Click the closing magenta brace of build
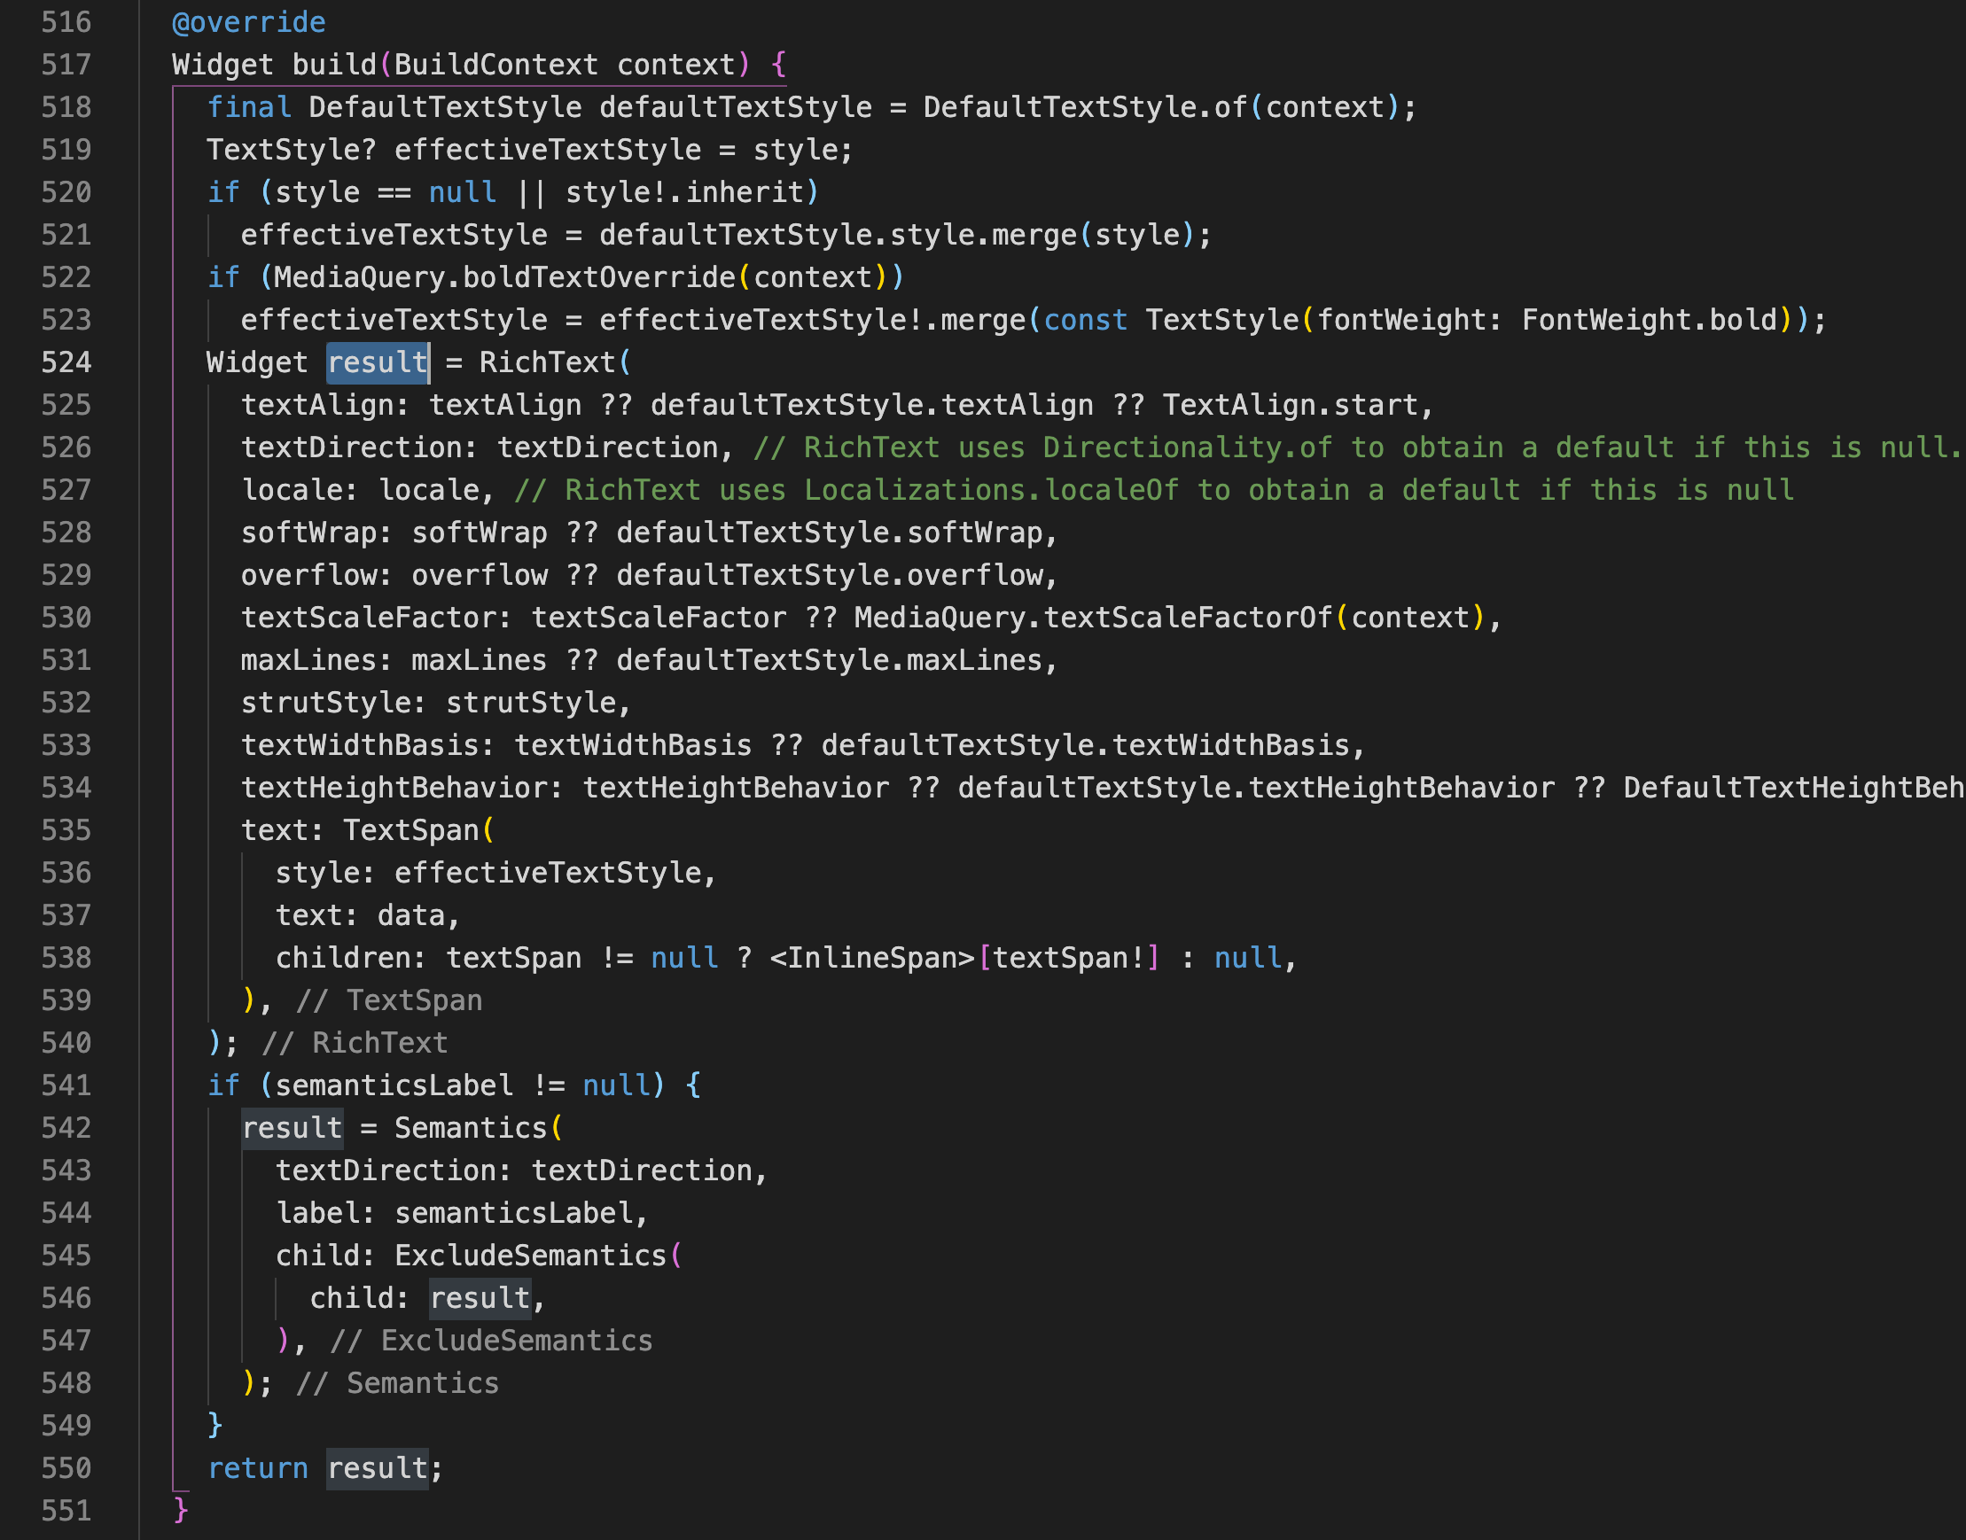Image resolution: width=1966 pixels, height=1540 pixels. 180,1508
